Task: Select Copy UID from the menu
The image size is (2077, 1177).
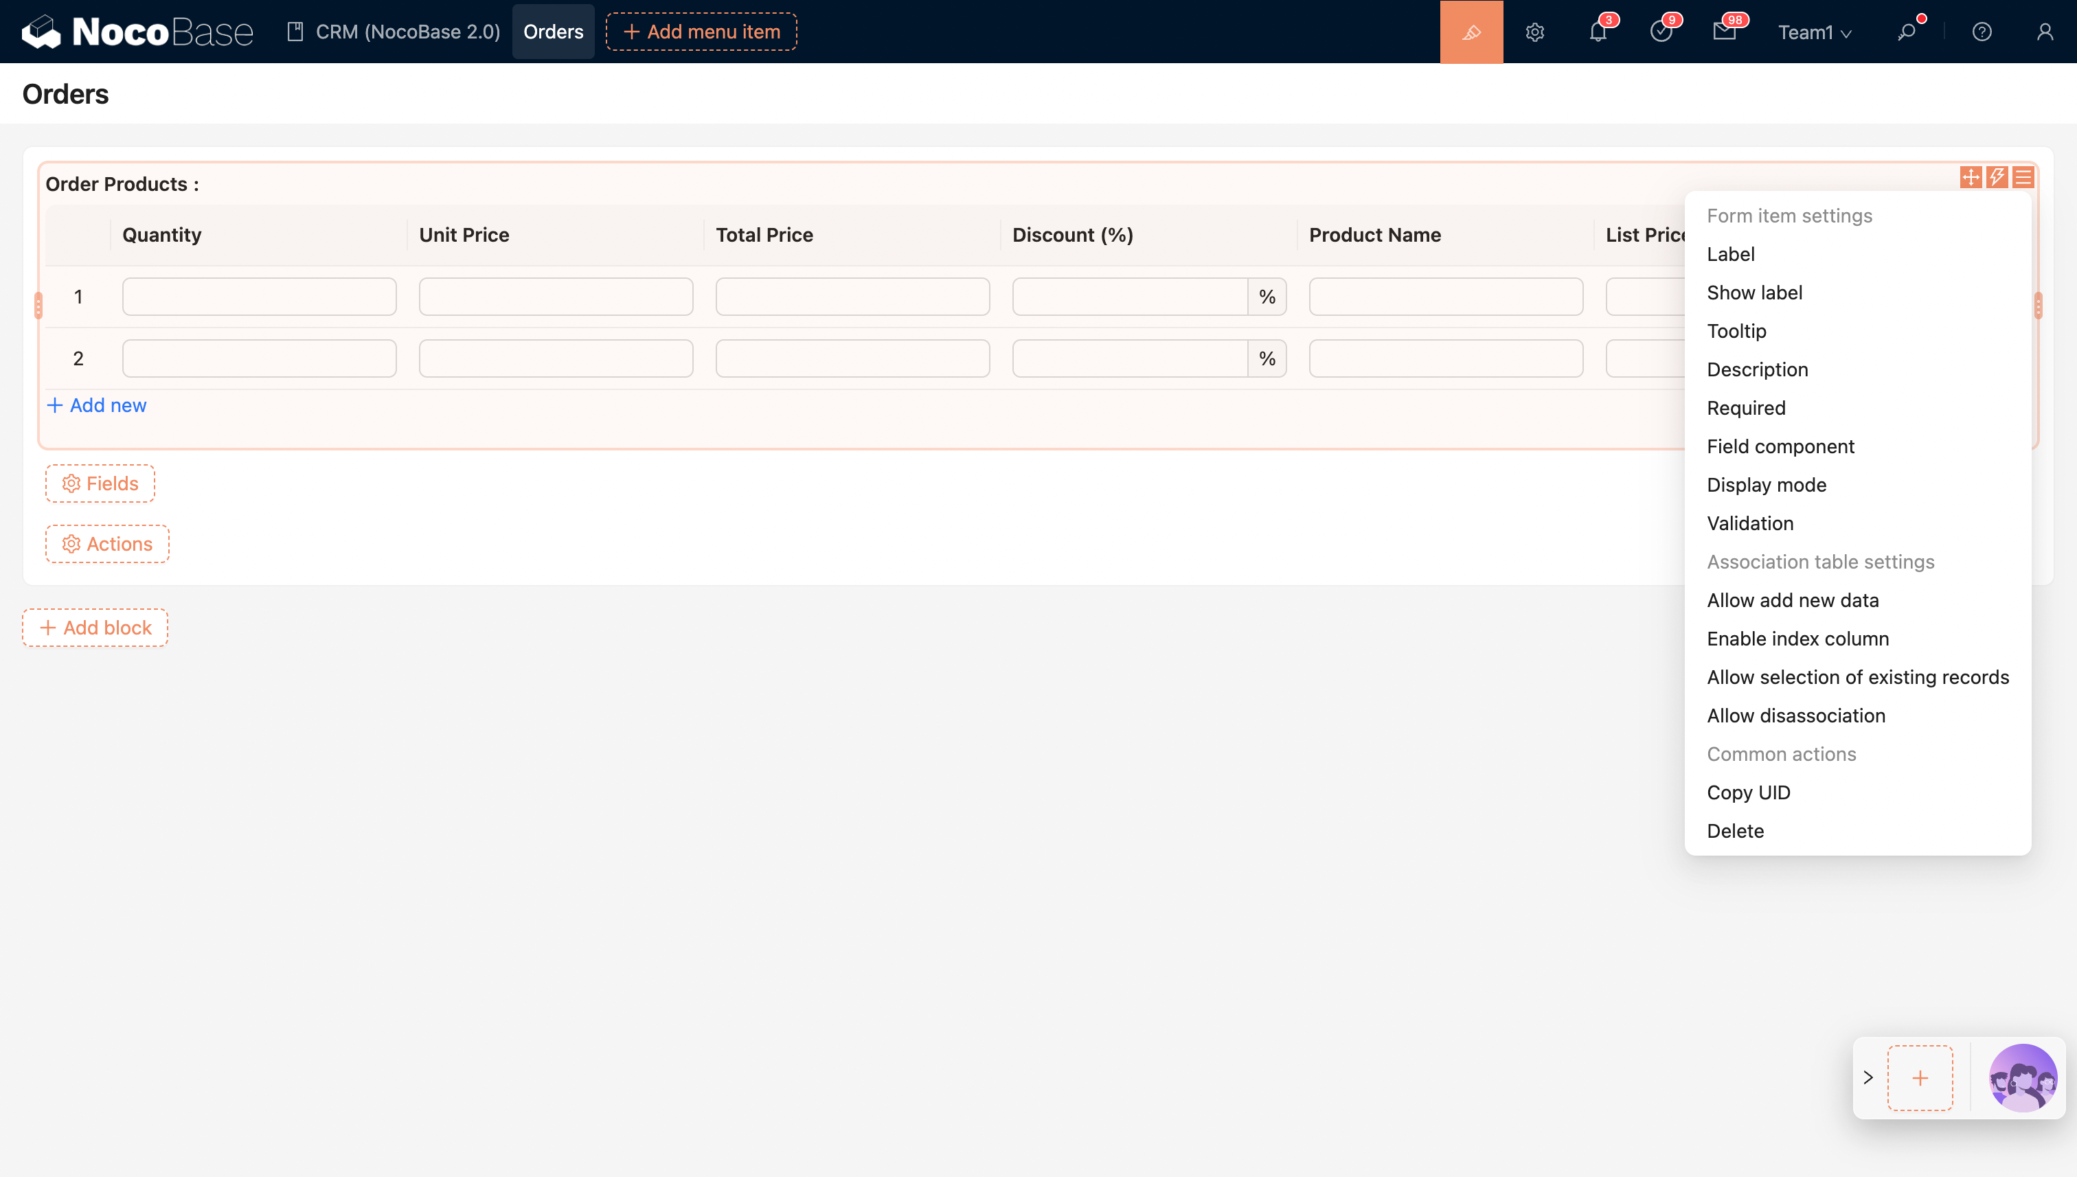Action: coord(1748,792)
